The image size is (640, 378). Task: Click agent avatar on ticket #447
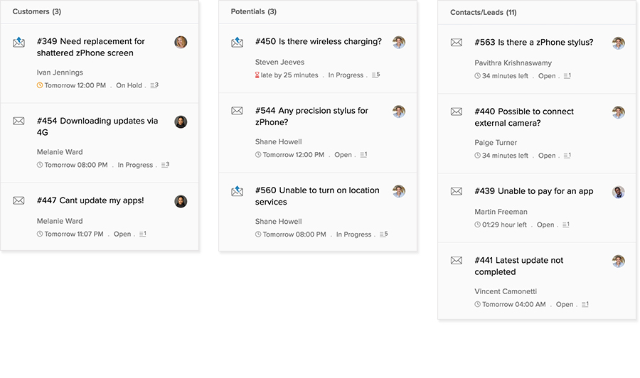point(181,201)
